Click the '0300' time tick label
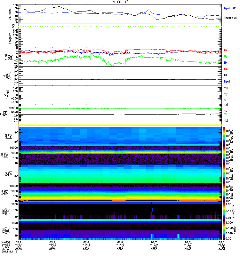240x256 pixels. click(x=120, y=249)
